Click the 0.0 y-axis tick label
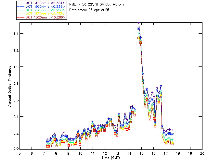 coord(16,149)
